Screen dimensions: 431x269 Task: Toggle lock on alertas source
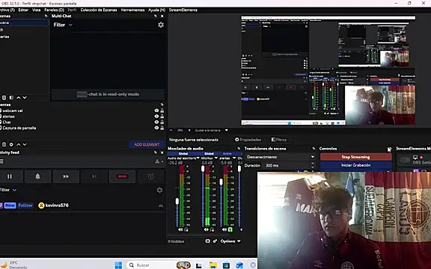pyautogui.click(x=162, y=117)
